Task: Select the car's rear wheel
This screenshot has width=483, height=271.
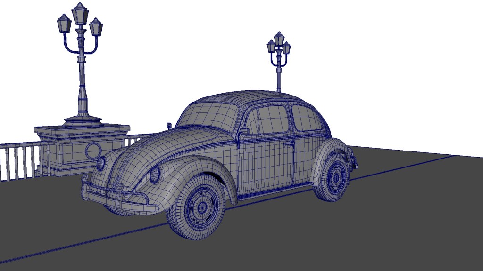Action: click(x=334, y=178)
